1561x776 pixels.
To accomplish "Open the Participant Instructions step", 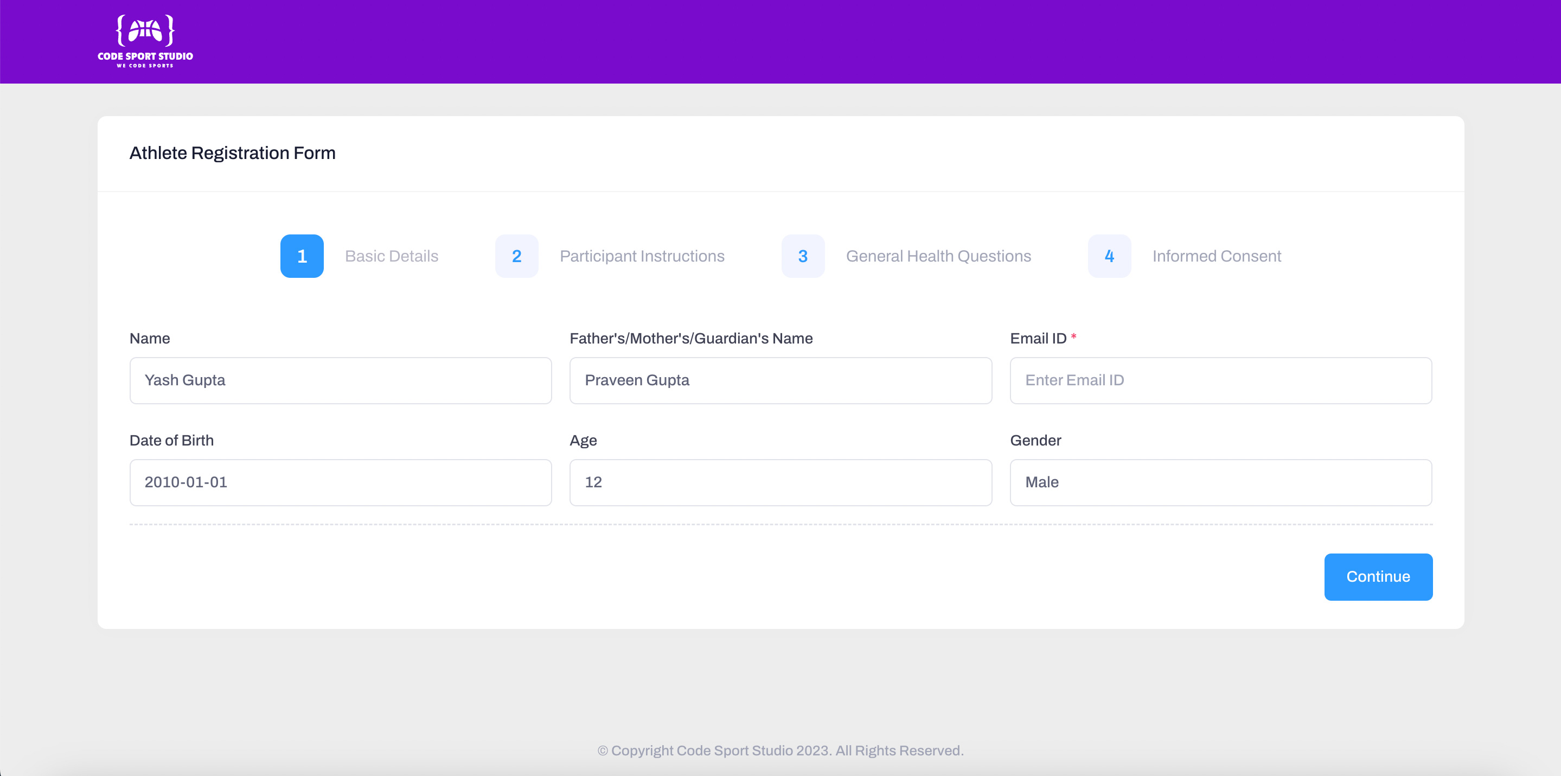I will [x=642, y=256].
